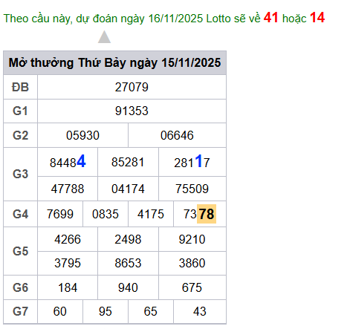Viewport: 350px width, 329px height.
Task: Click the G2 result 06646
Action: pyautogui.click(x=177, y=135)
